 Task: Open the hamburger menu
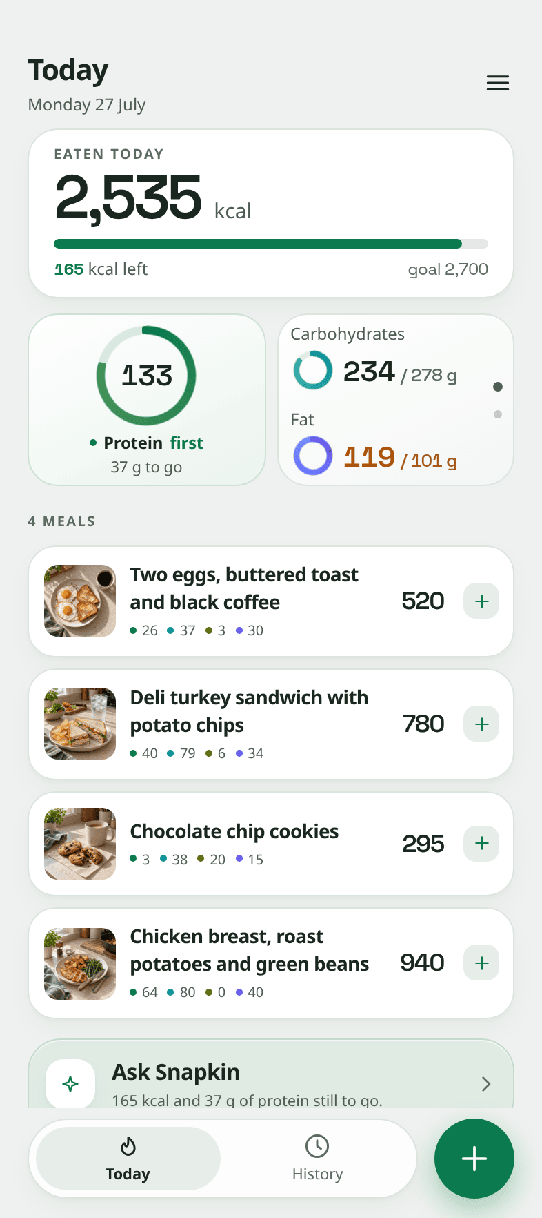pos(498,83)
